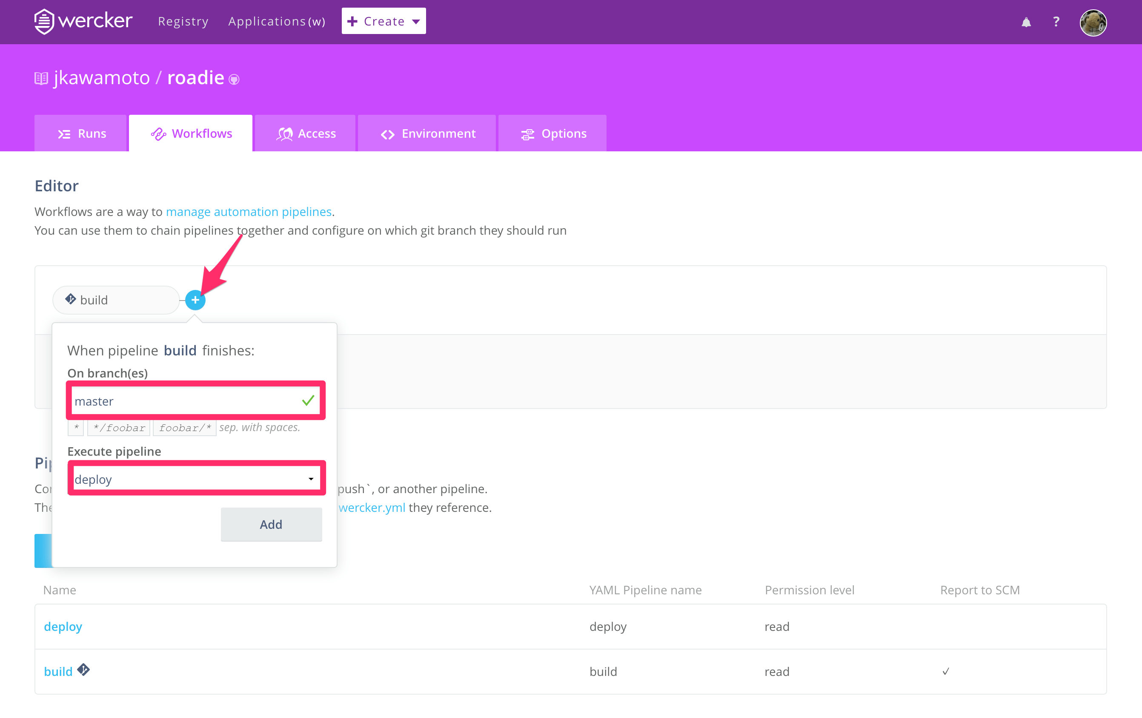Click the GitHub icon next to roadie
The image size is (1142, 718).
coord(234,79)
